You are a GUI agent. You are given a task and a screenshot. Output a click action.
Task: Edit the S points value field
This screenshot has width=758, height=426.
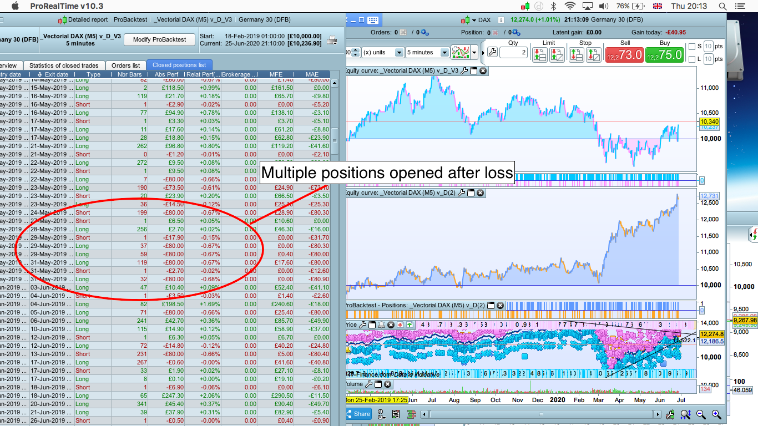708,47
